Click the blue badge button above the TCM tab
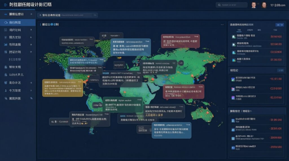The image size is (289, 161). click(x=279, y=25)
